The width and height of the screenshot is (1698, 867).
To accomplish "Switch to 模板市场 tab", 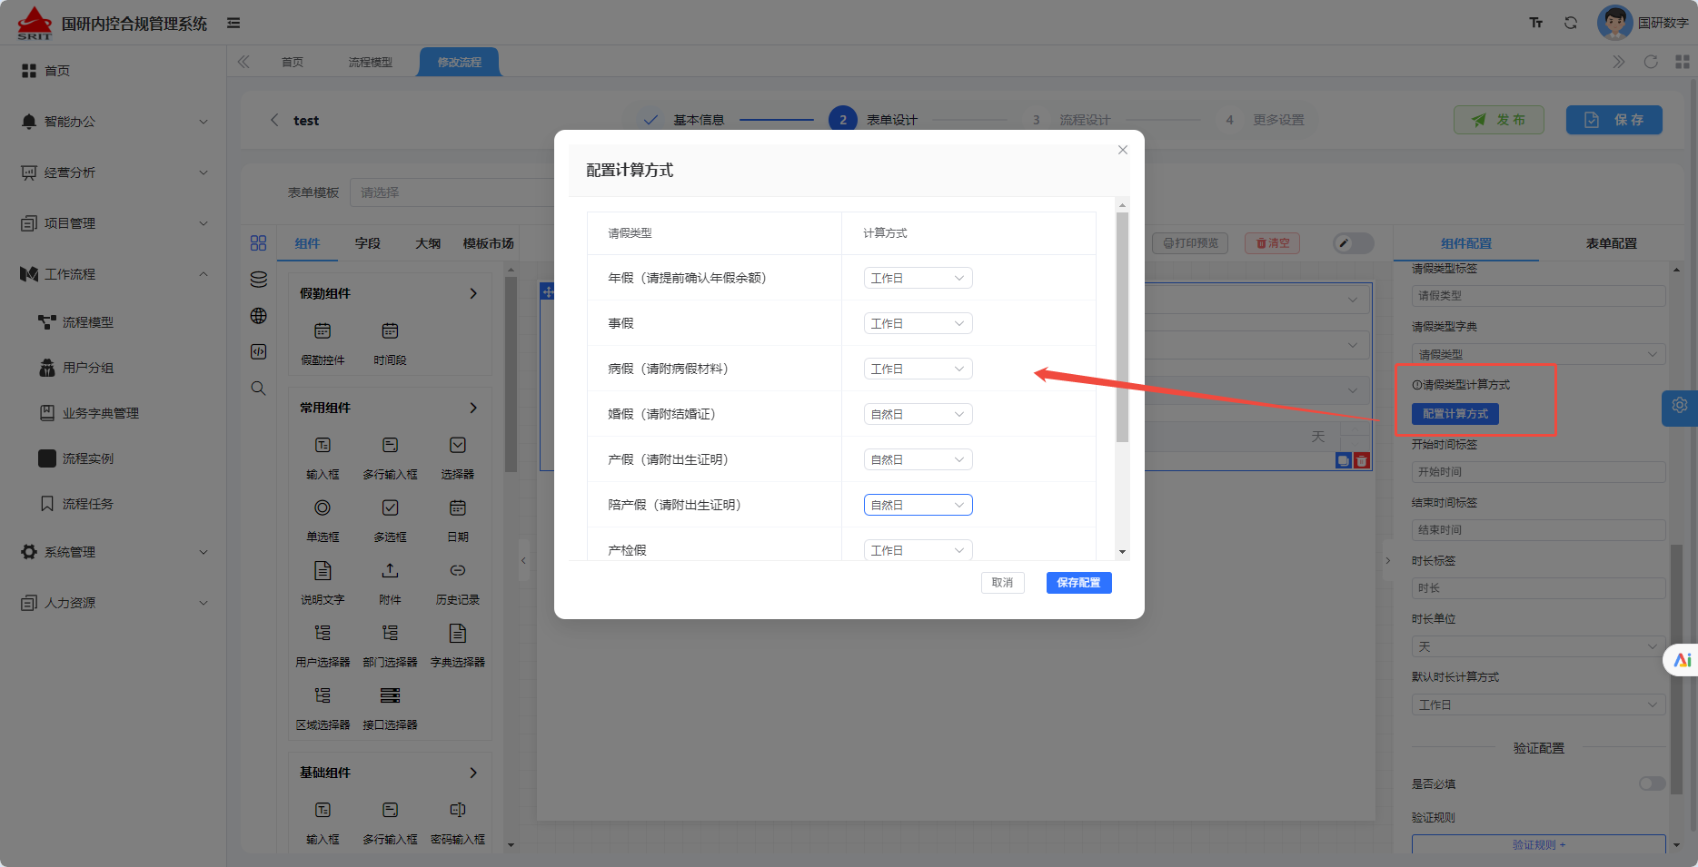I will pos(489,243).
